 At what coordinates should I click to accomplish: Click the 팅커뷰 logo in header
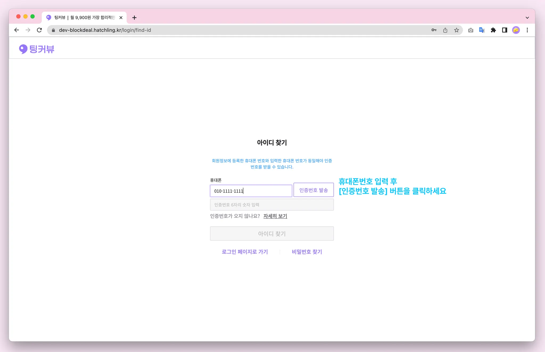pyautogui.click(x=37, y=49)
